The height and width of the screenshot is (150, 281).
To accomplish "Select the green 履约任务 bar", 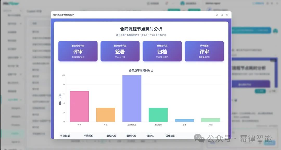I will (x=158, y=115).
